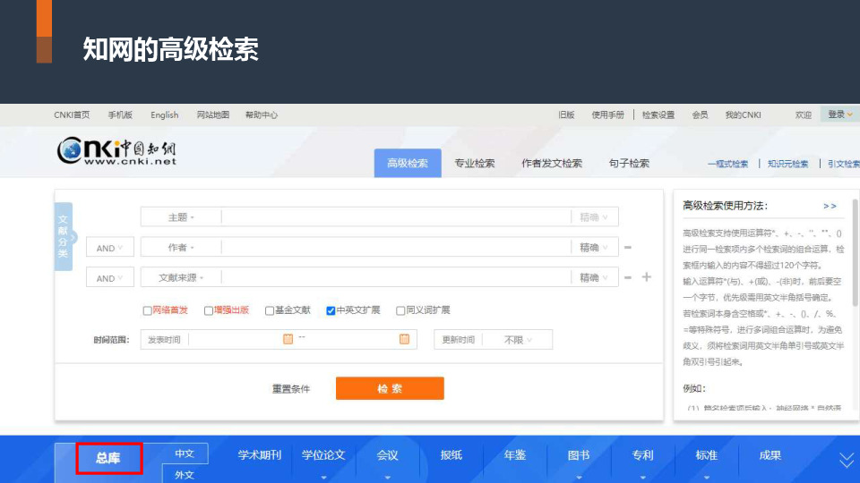Image resolution: width=860 pixels, height=483 pixels.
Task: Open the 手机版 link
Action: point(120,115)
